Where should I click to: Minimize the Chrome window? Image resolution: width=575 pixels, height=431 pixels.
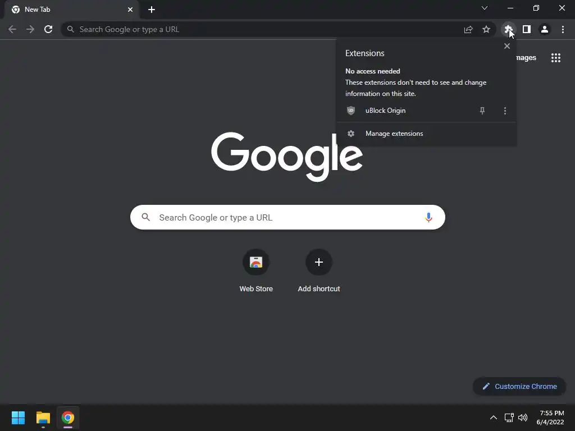(510, 8)
